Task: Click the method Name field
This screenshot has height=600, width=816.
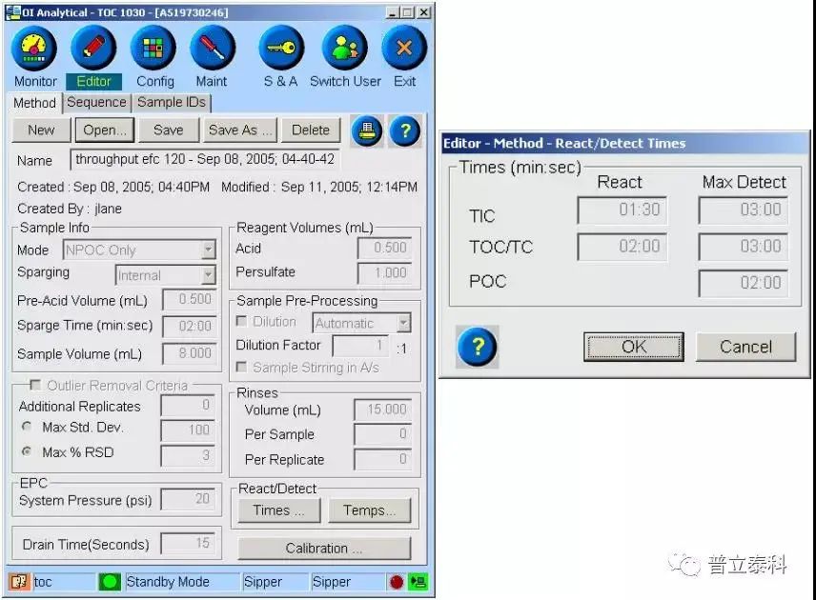Action: click(205, 159)
